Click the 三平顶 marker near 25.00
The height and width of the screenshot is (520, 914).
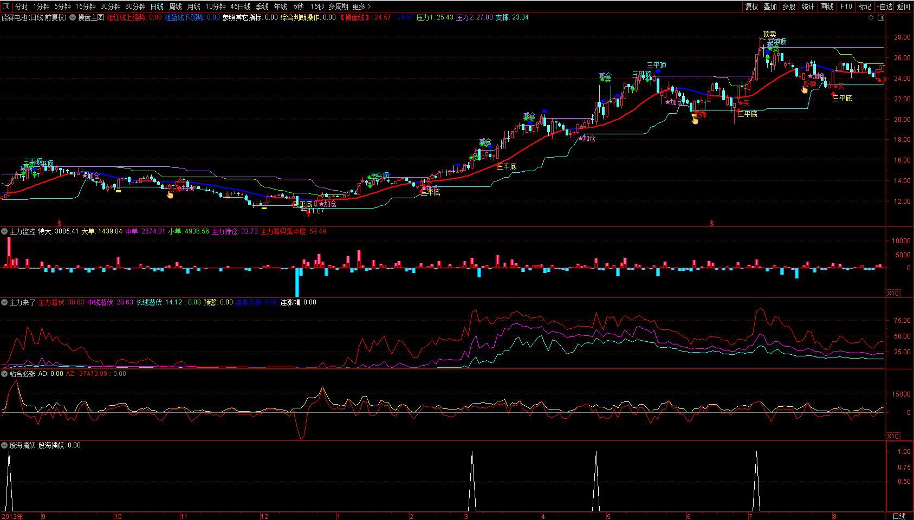657,65
